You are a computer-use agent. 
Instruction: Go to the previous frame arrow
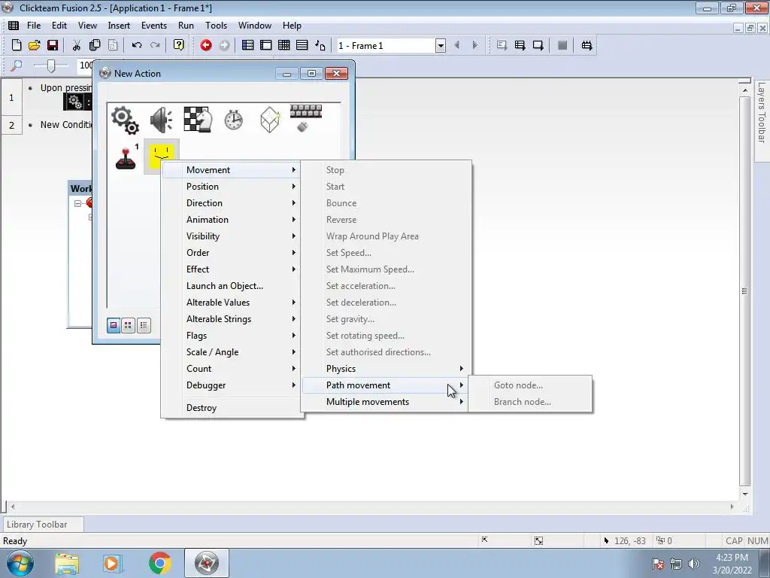tap(456, 45)
